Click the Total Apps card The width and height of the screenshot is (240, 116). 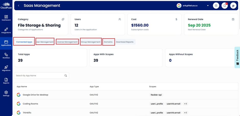tap(51, 58)
